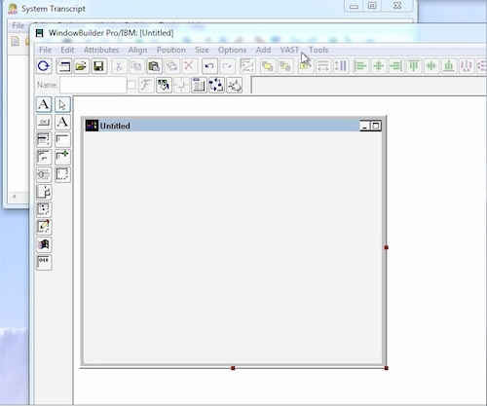
Task: Select the frame with green plus palette icon
Action: [x=62, y=157]
